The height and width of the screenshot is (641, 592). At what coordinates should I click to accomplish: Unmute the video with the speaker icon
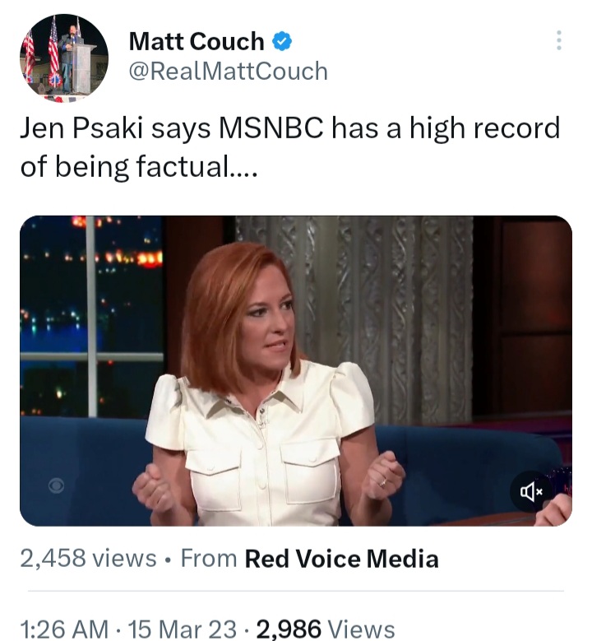(x=531, y=492)
